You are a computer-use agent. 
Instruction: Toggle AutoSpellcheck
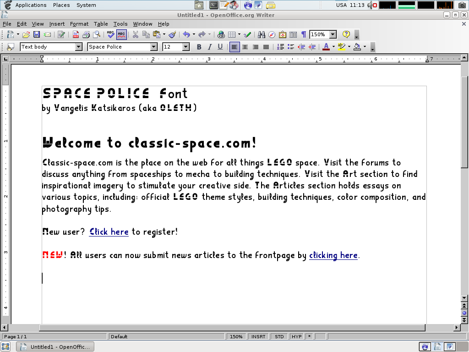coord(121,34)
